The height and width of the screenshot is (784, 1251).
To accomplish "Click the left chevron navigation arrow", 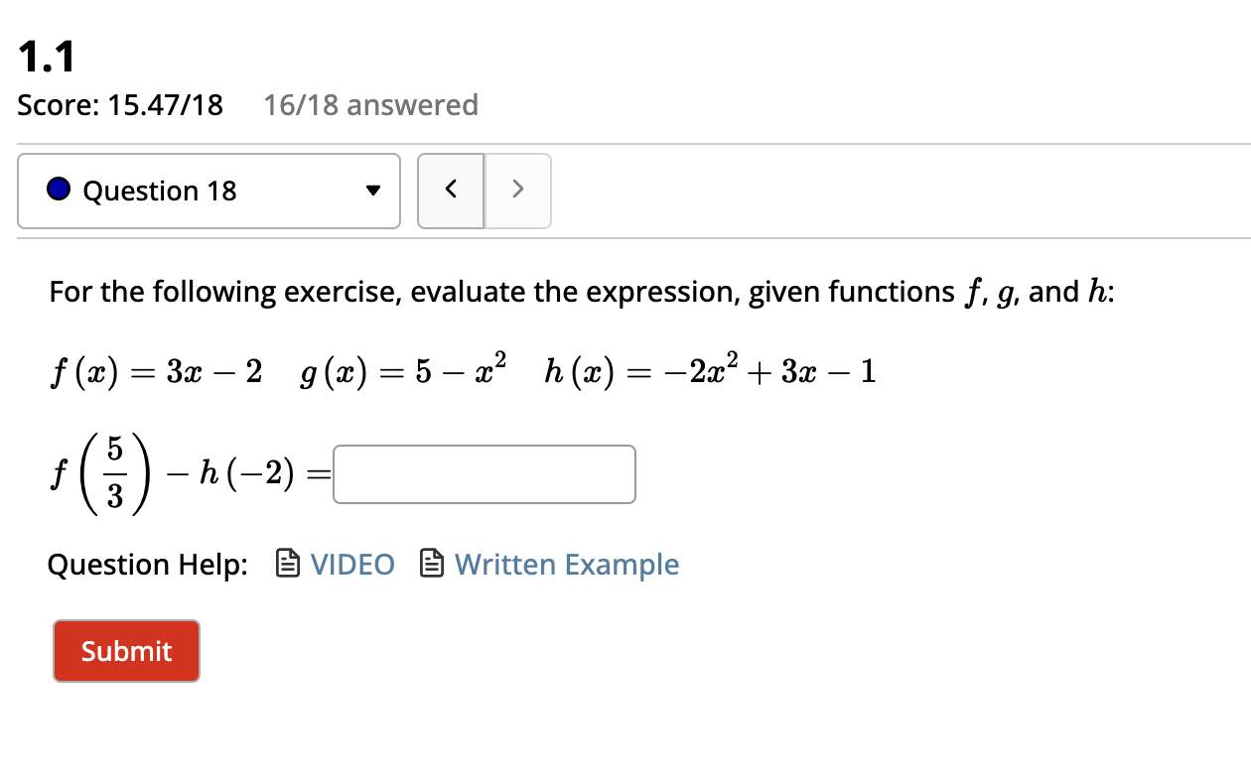I will coord(451,191).
